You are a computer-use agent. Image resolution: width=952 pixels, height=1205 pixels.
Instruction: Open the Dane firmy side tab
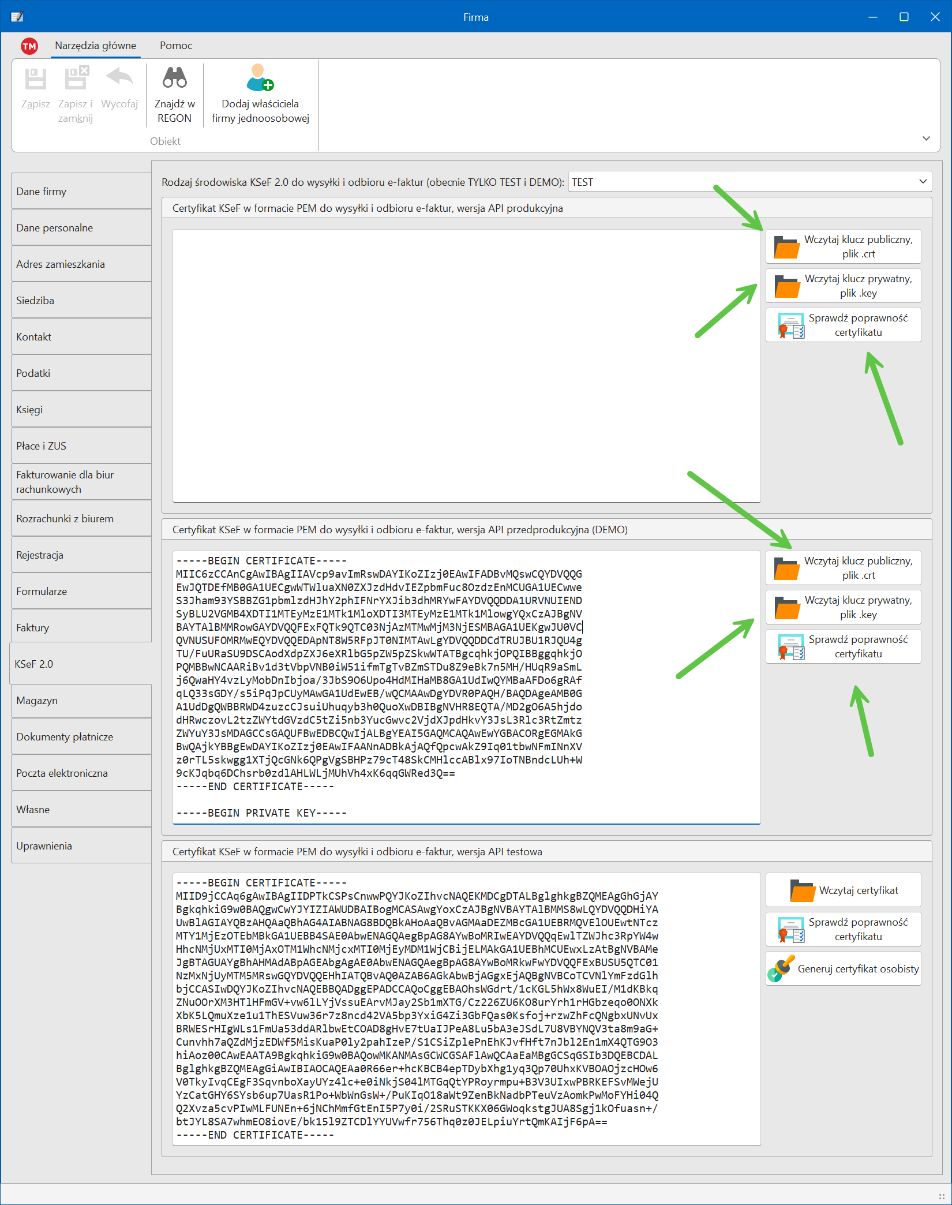click(81, 192)
